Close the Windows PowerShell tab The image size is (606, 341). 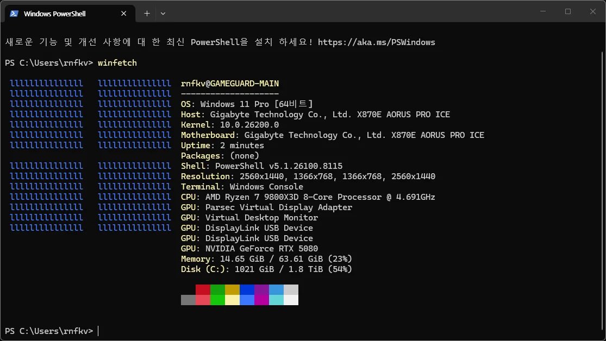coord(124,14)
